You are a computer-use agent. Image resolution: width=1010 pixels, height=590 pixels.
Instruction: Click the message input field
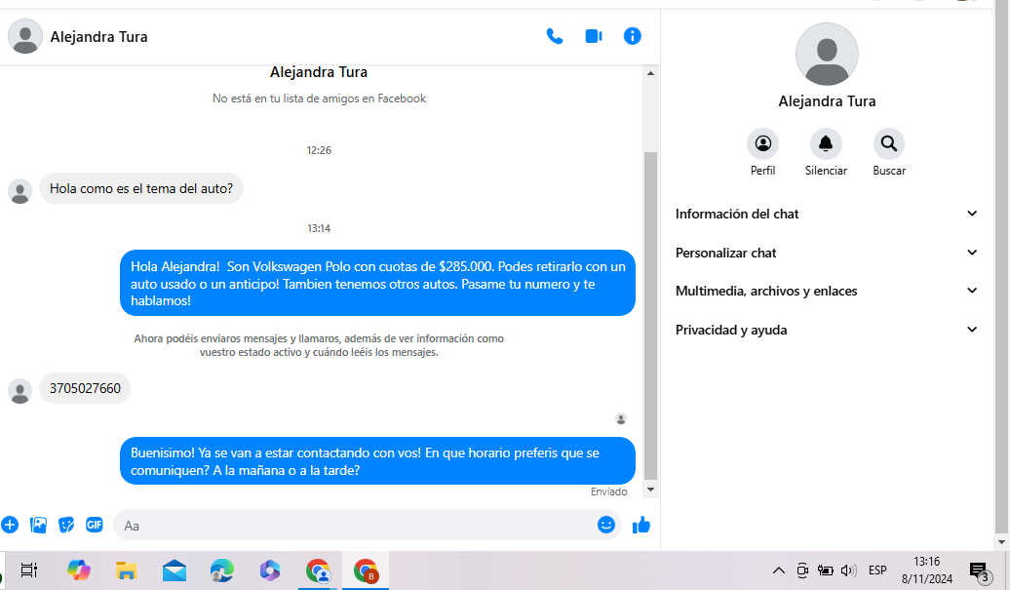(351, 526)
